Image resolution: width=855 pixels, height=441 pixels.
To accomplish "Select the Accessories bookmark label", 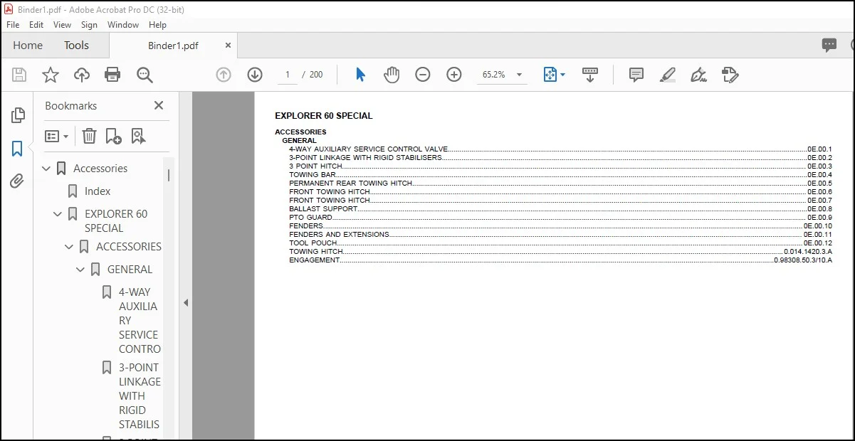I will [100, 169].
